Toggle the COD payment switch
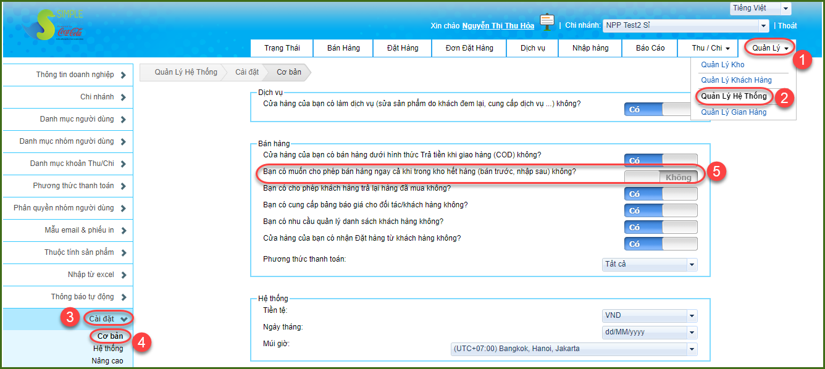 coord(660,160)
